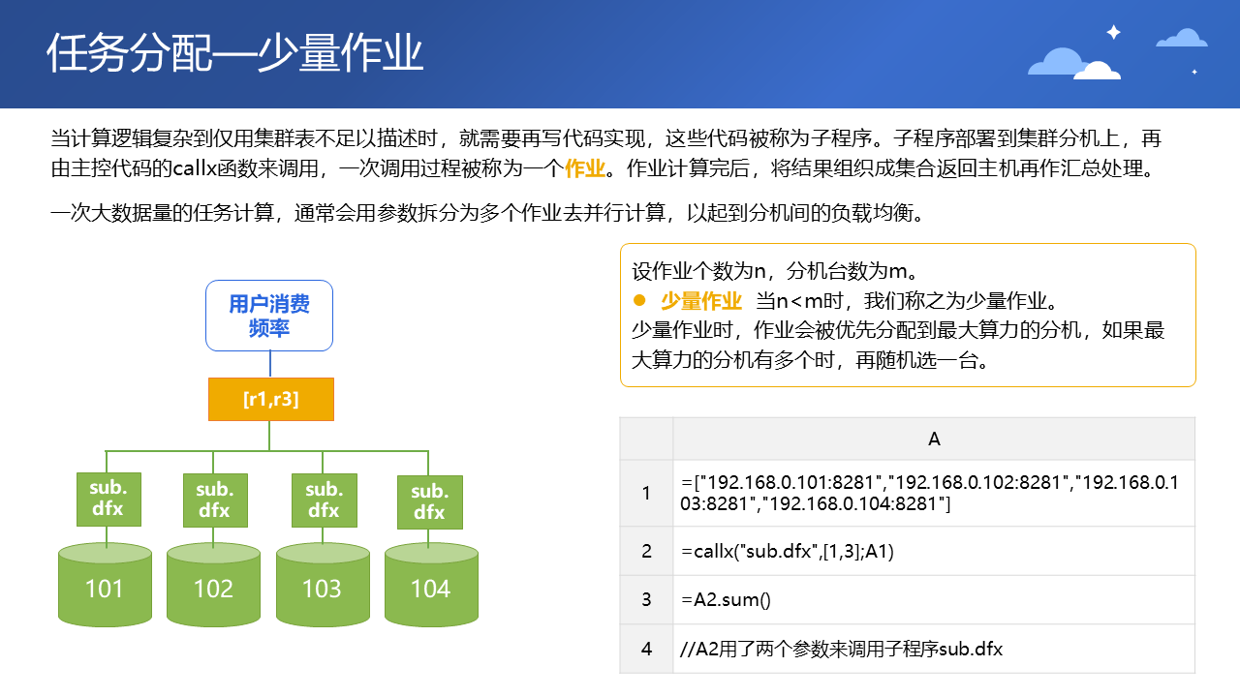Select row number 3 in the table
Screen dimensions: 1240x697
pyautogui.click(x=646, y=600)
